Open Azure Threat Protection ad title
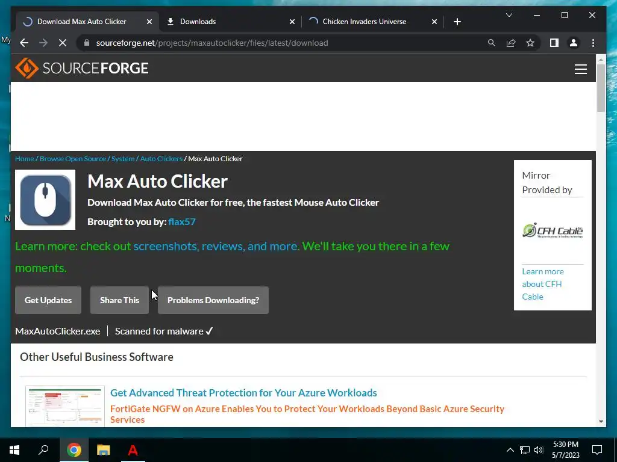 pyautogui.click(x=243, y=393)
